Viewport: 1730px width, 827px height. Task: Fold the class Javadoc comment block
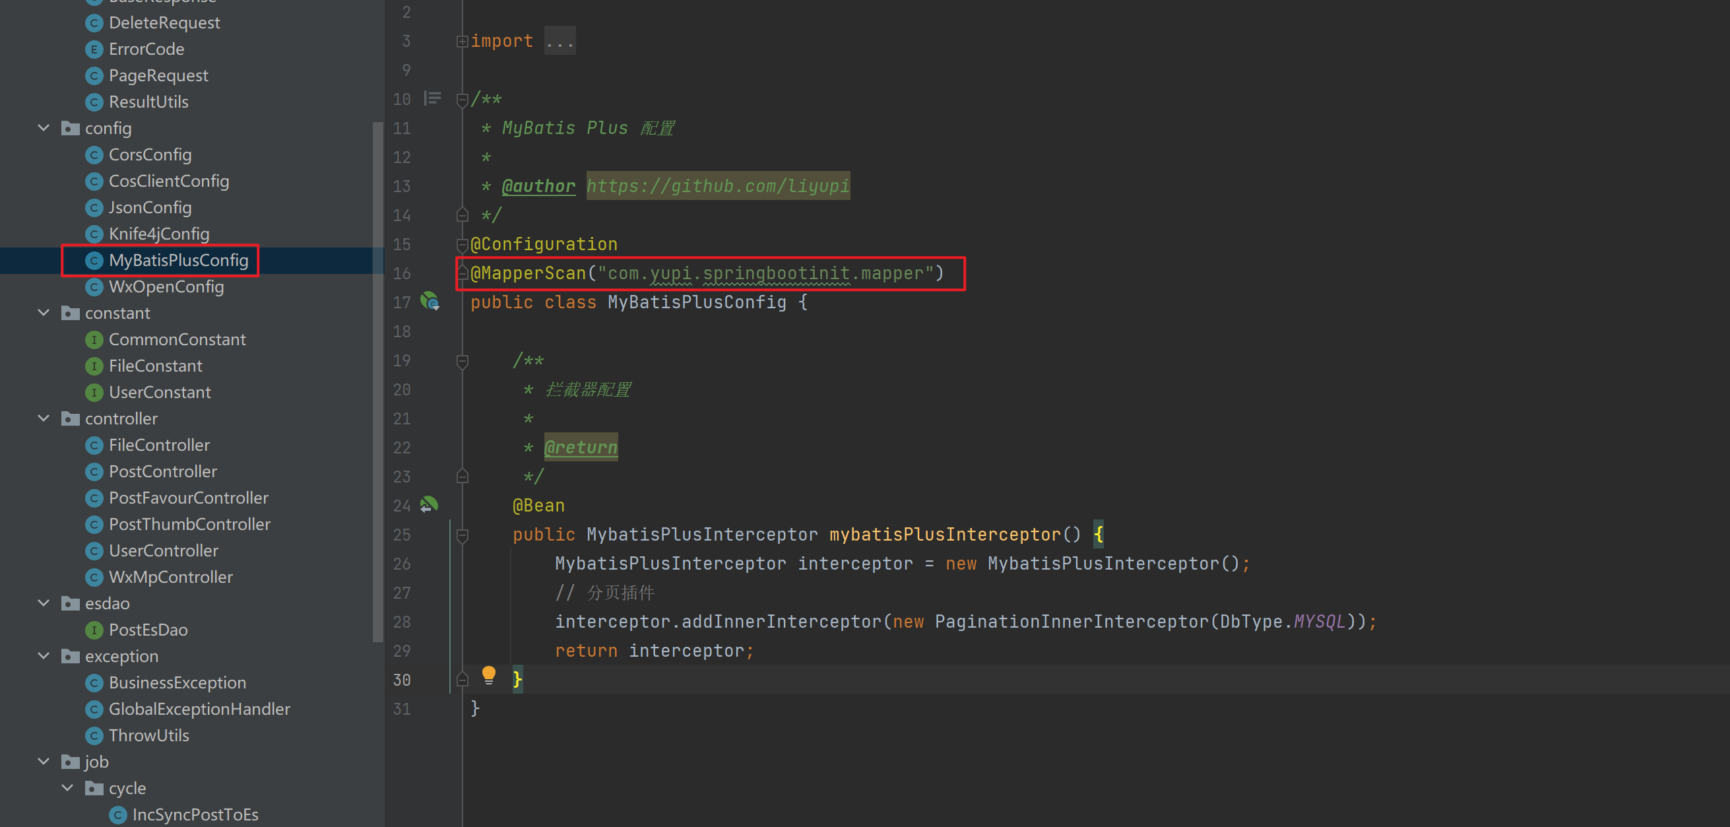462,100
